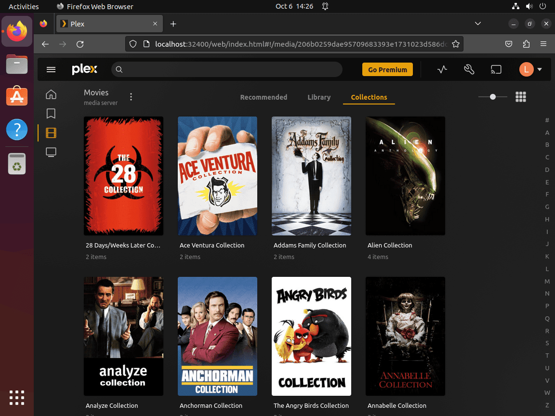
Task: Switch to the Recommended tab
Action: click(x=264, y=97)
